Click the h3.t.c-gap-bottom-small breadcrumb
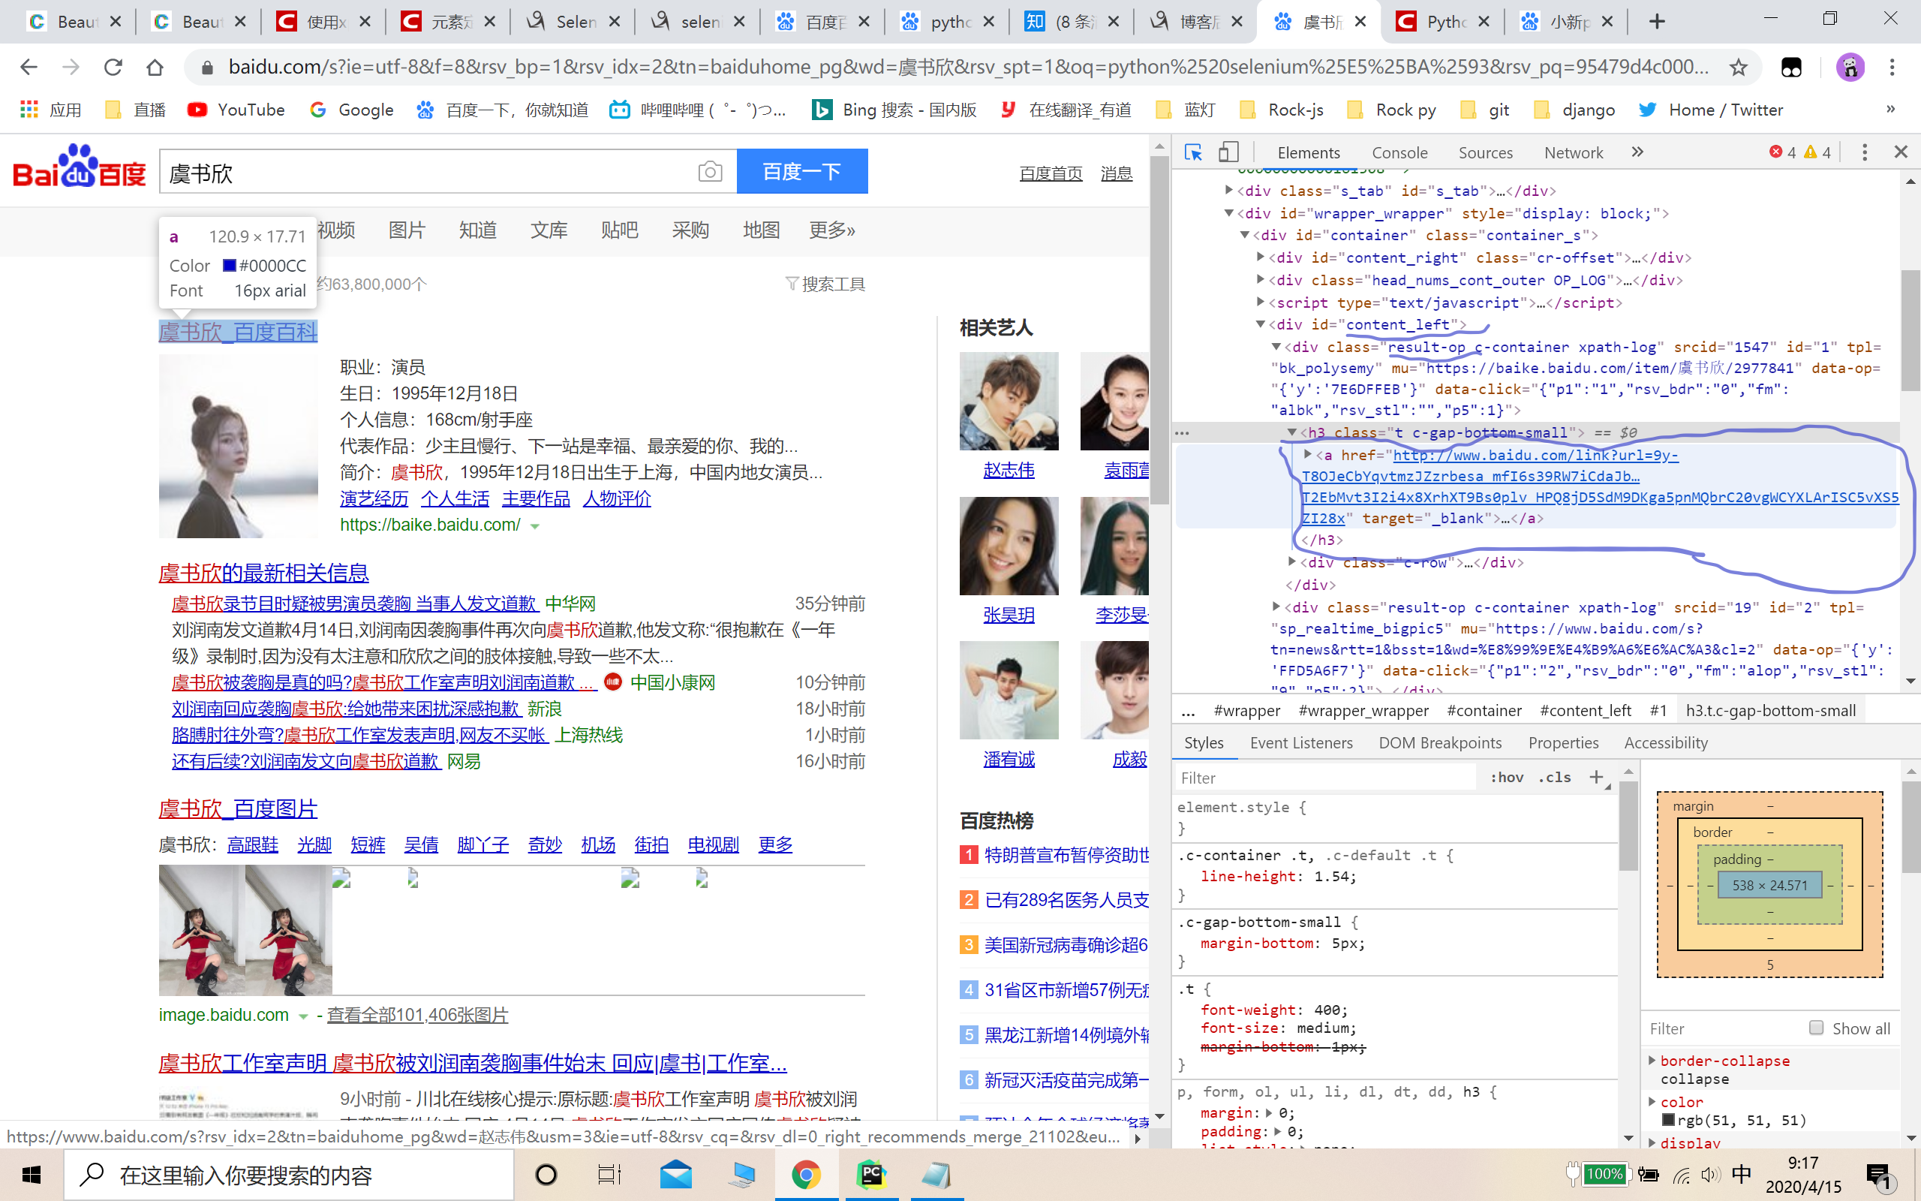 click(x=1770, y=710)
